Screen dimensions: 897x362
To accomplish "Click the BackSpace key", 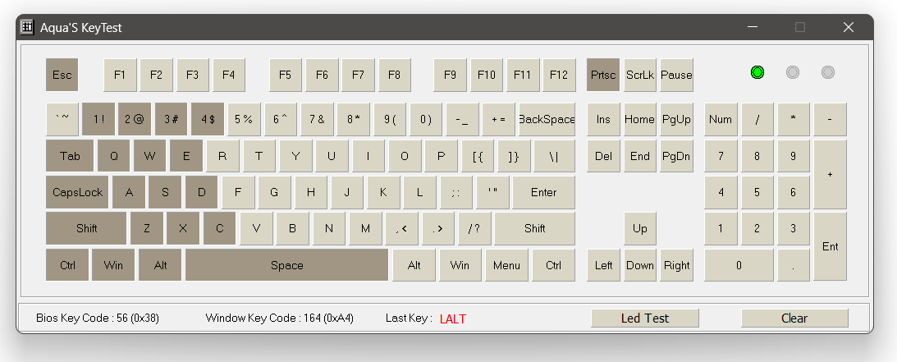I will (547, 119).
